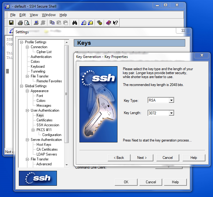
Task: Click the Settings gear icon in toolbar
Action: click(x=99, y=23)
